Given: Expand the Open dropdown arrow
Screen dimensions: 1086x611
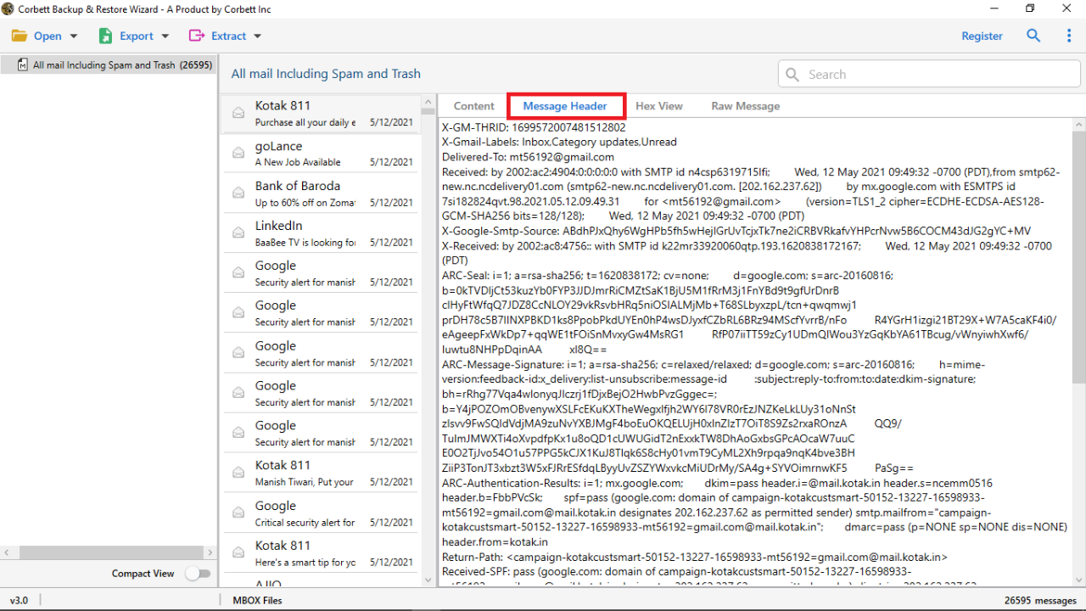Looking at the screenshot, I should [73, 36].
